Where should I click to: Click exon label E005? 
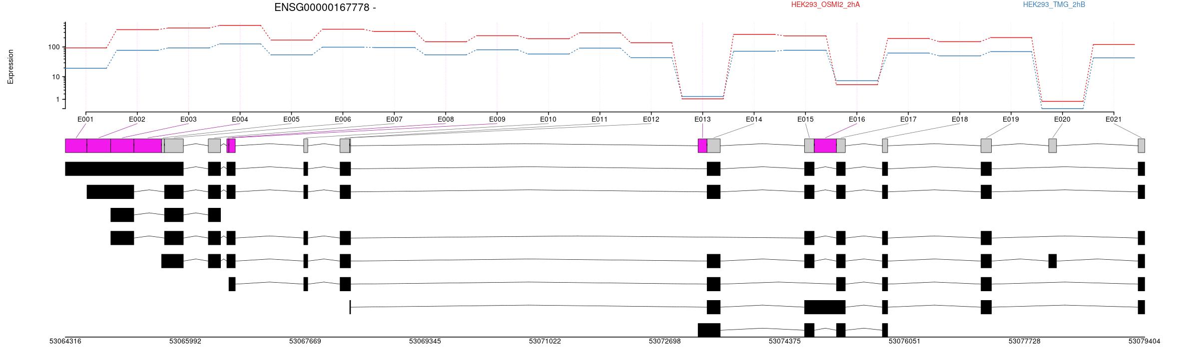tap(291, 119)
